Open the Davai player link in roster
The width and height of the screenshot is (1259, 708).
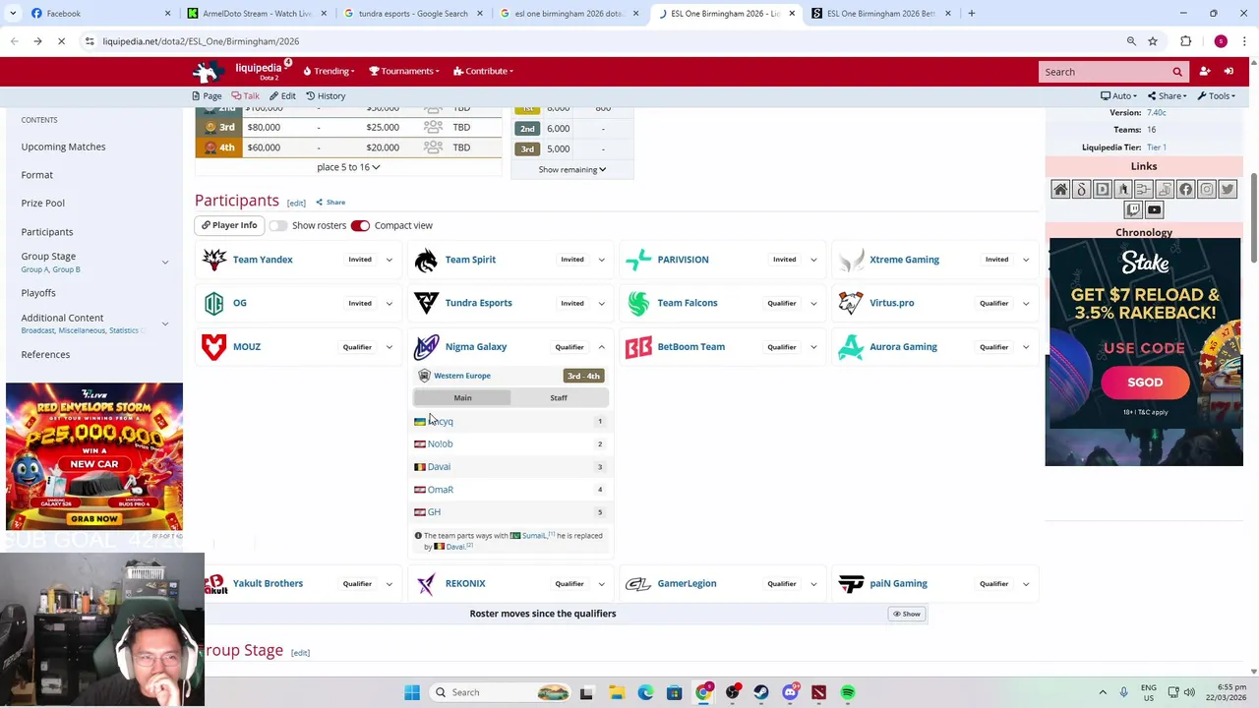point(439,467)
